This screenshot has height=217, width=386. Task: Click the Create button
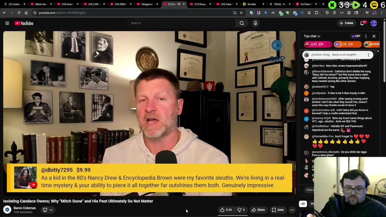pyautogui.click(x=346, y=23)
